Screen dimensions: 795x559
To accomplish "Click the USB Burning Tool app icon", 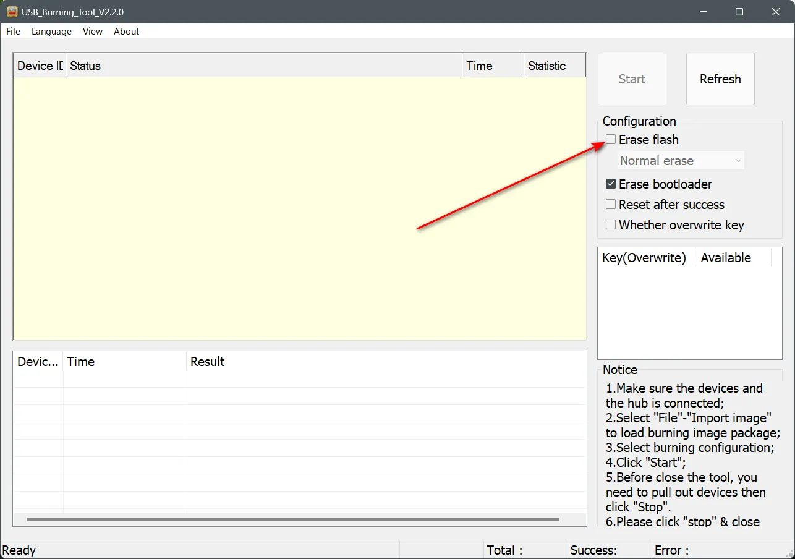I will (12, 12).
